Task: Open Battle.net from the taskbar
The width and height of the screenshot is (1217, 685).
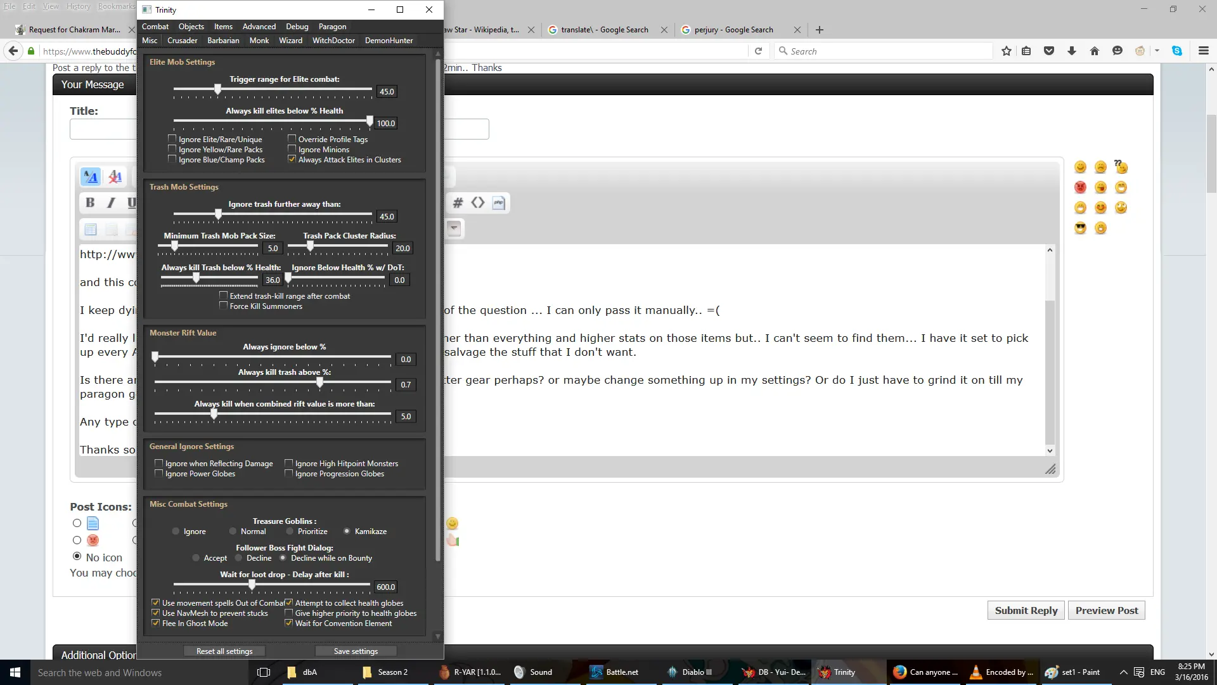Action: tap(615, 672)
